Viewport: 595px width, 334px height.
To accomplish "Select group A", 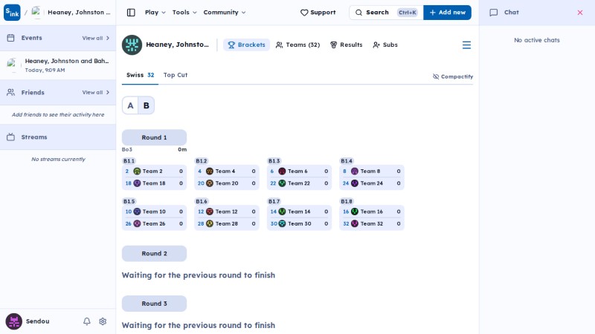I will (130, 105).
